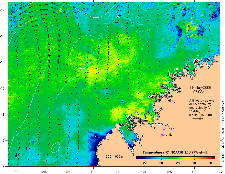This screenshot has width=225, height=174.
Task: Click the latitude -18 axis label
Action: click(x=3, y=166)
